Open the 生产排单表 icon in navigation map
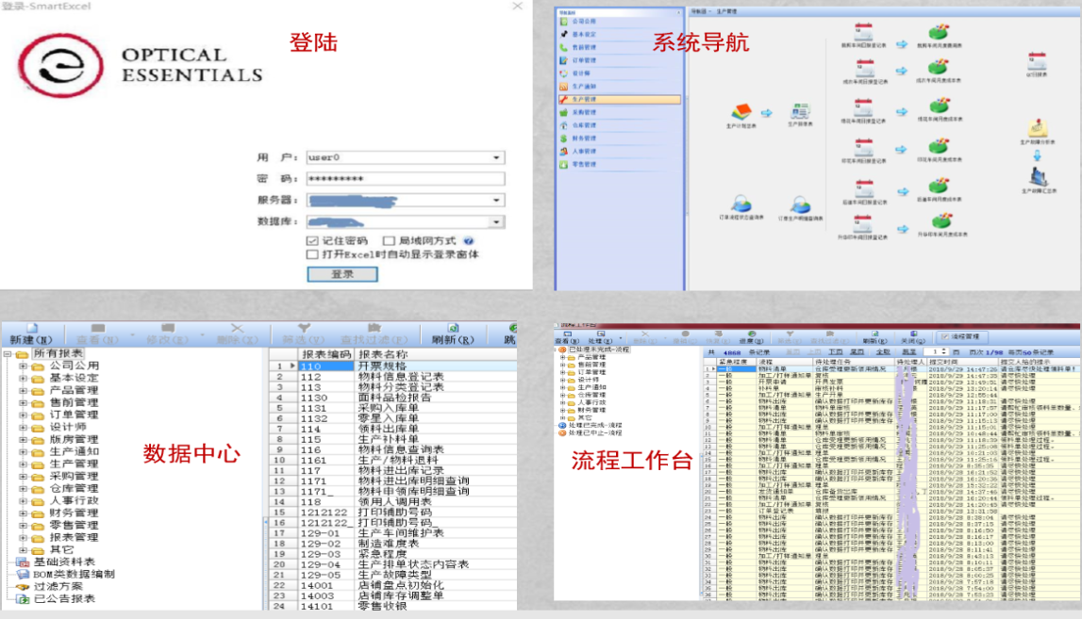Viewport: 1082px width, 619px height. 800,111
